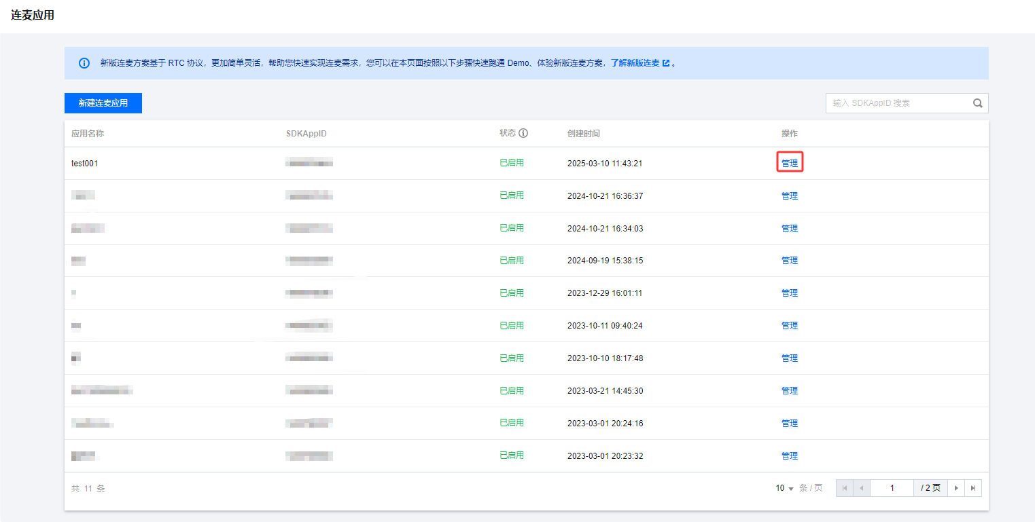Click 管理 for app created 2023-03-01 20:23:32
Screen dimensions: 1035x522
click(790, 456)
